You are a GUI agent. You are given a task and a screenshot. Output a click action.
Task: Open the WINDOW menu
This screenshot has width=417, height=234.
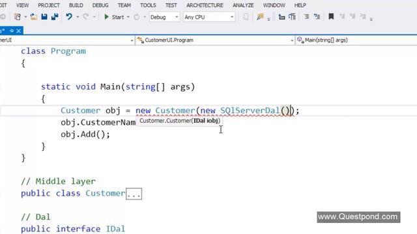pos(274,5)
